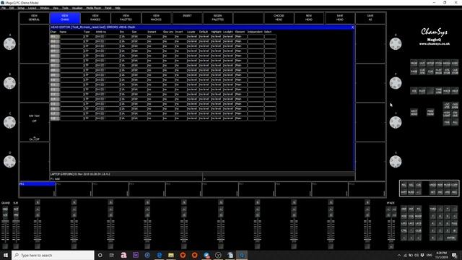Image resolution: width=462 pixels, height=260 pixels.
Task: Click the S button above playback 1
Action: coord(38,202)
